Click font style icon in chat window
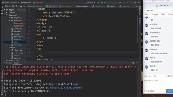The image size is (173, 97). [155, 76]
